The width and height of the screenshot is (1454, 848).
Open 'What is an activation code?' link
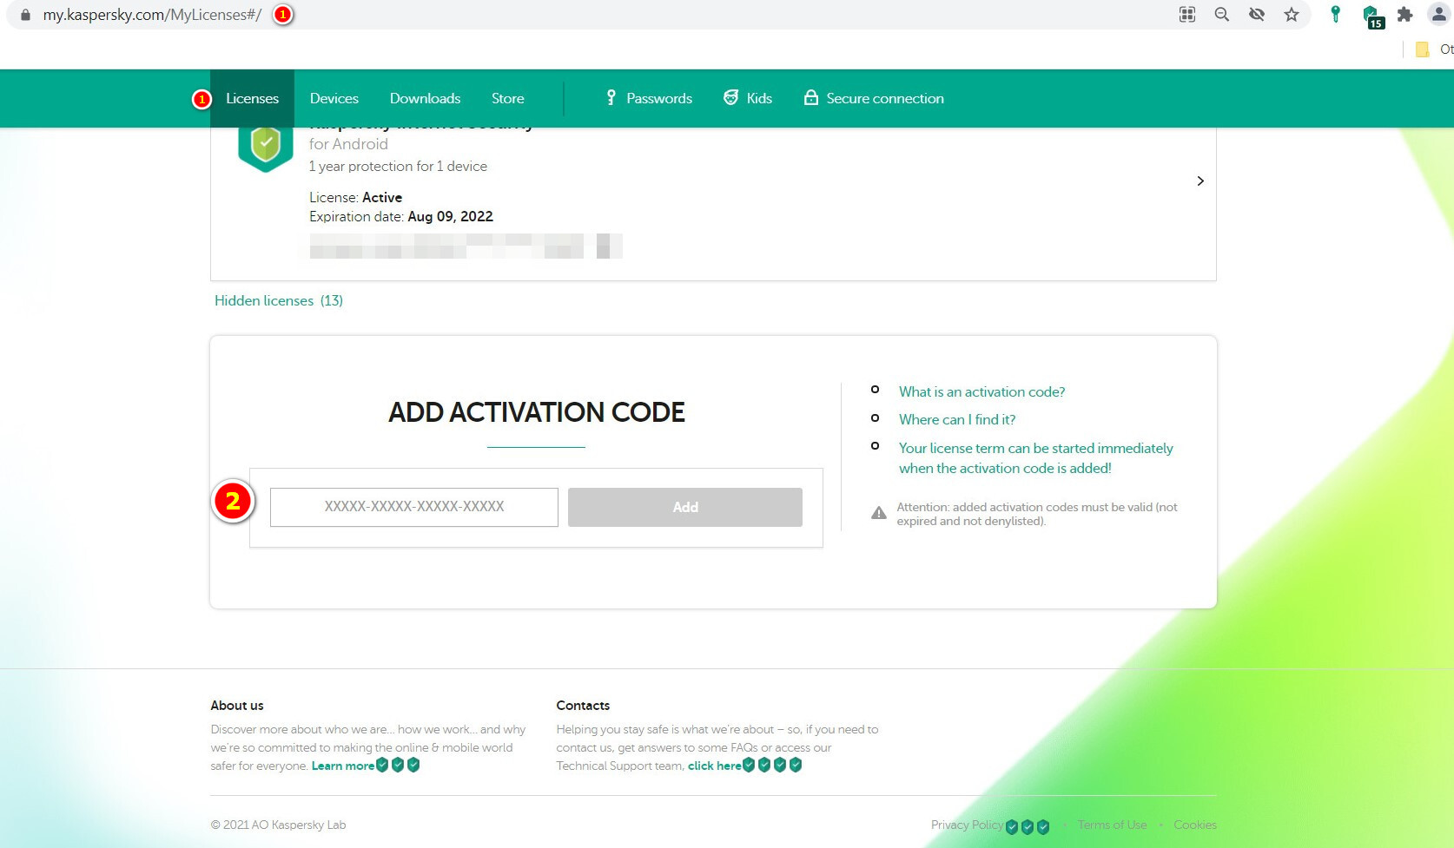tap(981, 391)
